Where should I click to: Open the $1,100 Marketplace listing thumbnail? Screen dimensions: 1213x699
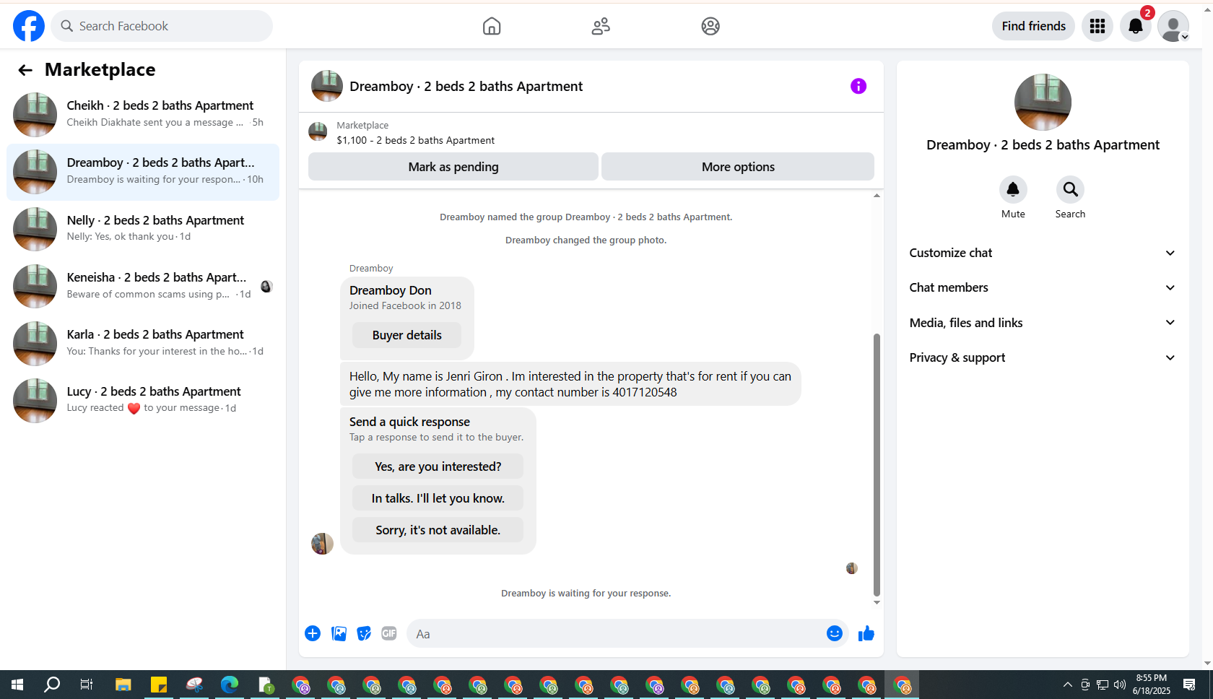click(318, 131)
